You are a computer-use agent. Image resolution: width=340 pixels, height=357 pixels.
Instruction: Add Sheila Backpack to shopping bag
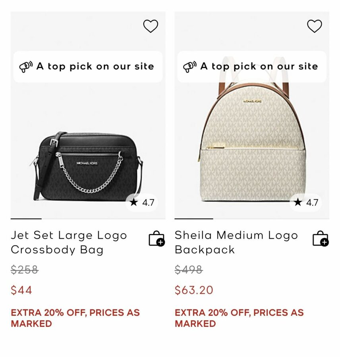point(320,238)
